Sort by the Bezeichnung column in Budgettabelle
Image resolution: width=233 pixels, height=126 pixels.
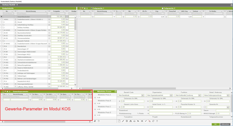(x=31, y=11)
